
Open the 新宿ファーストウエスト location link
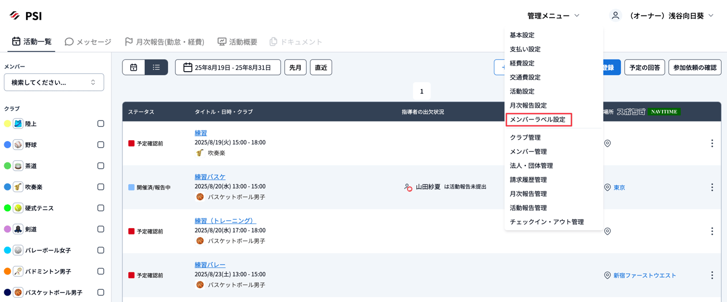click(645, 275)
